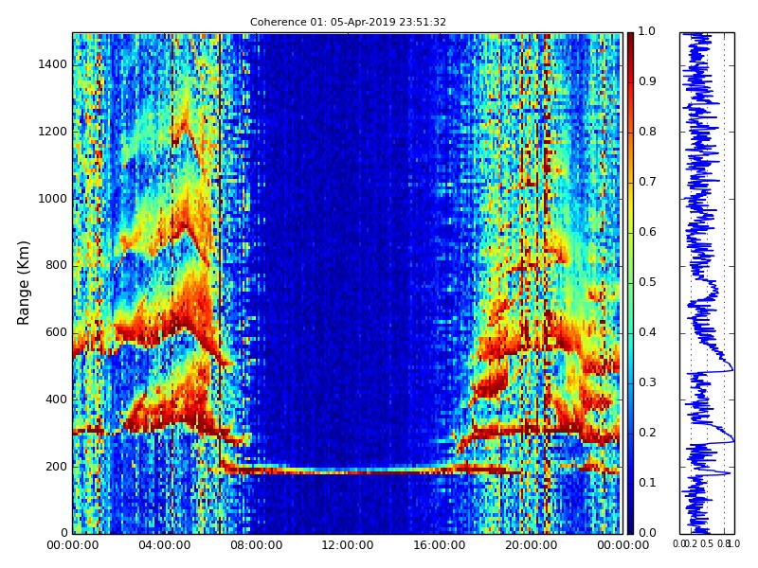
Task: Click the '400' range tick label
Action: (x=57, y=399)
